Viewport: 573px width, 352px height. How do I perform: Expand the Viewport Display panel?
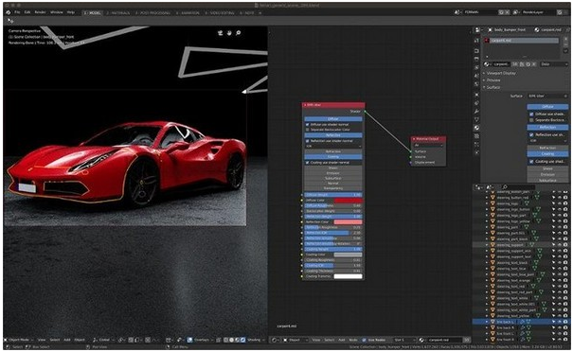pyautogui.click(x=501, y=74)
